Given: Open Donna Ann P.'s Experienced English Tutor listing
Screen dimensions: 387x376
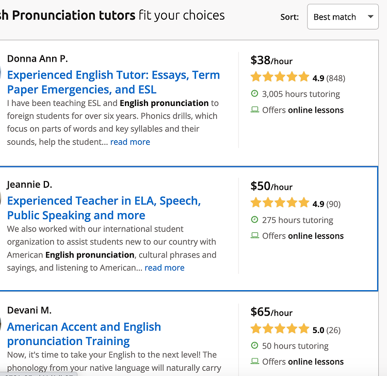Looking at the screenshot, I should [114, 82].
